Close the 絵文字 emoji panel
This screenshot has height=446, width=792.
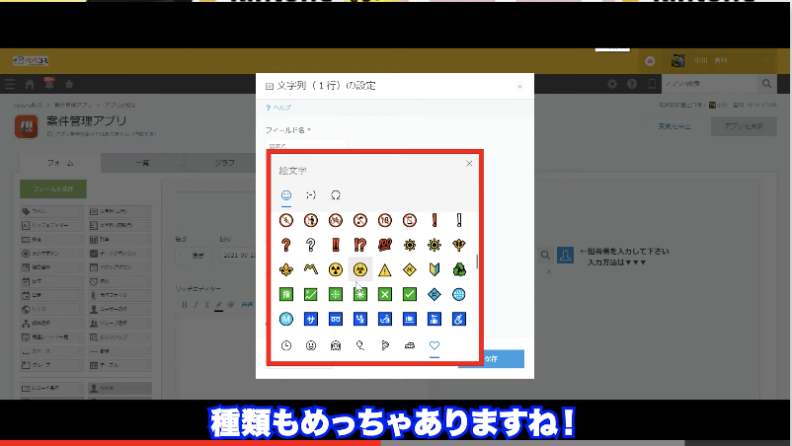469,164
